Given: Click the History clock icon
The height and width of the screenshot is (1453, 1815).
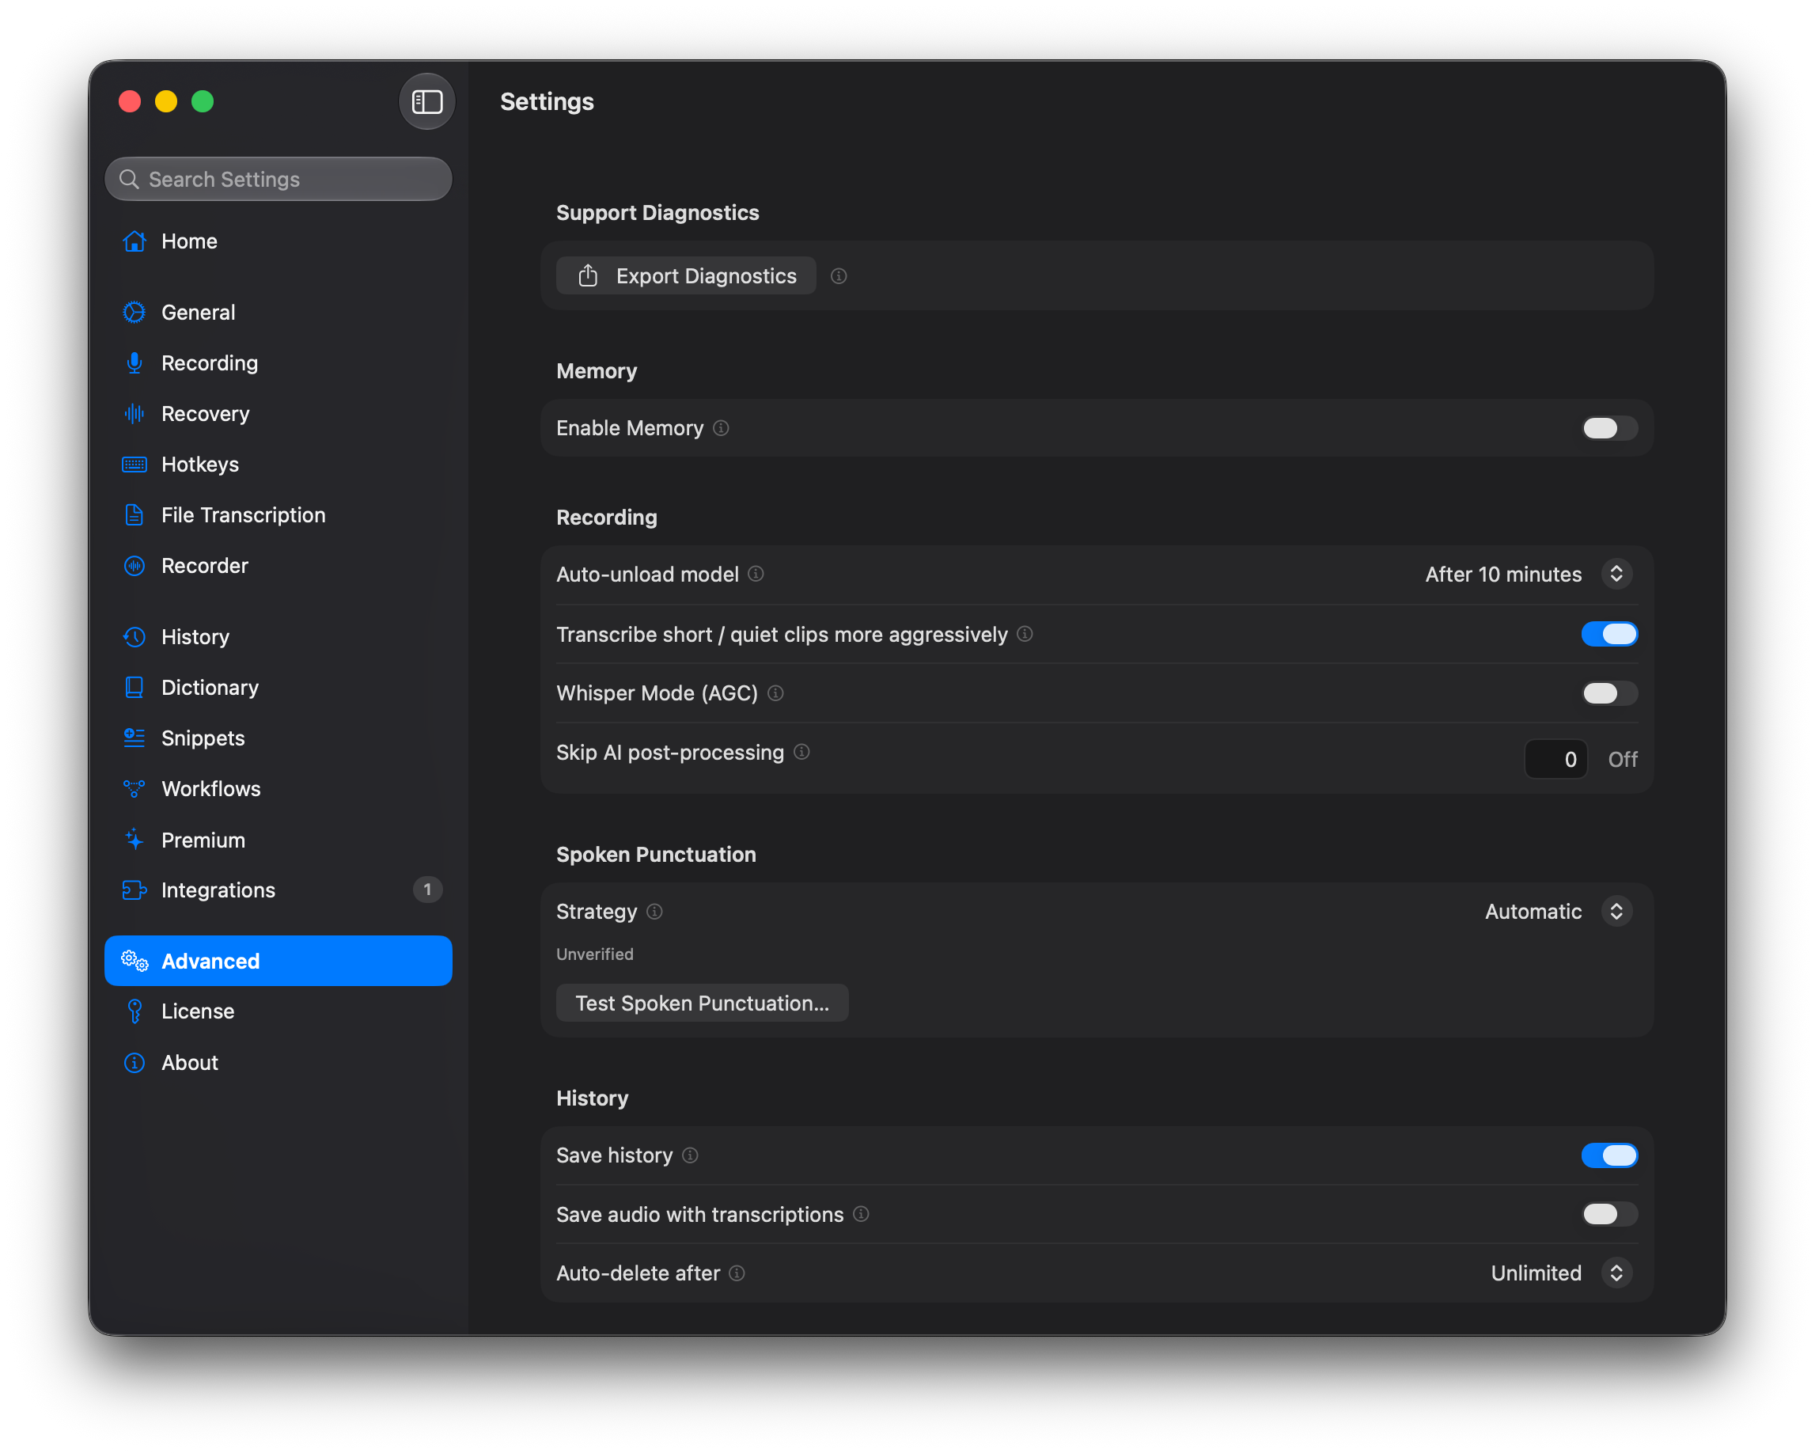Looking at the screenshot, I should click(x=135, y=637).
